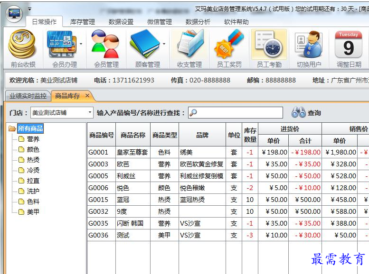Open the 前台收银 cashier icon
Image resolution: width=369 pixels, height=274 pixels.
coord(23,49)
